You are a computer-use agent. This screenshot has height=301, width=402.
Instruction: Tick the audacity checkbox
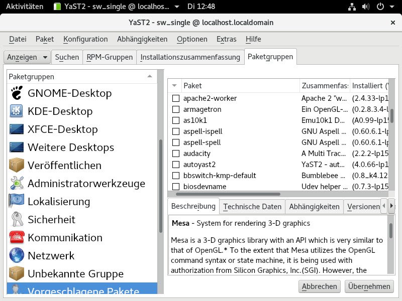pos(175,154)
